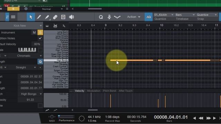Click the bar 10 ruler marker
The width and height of the screenshot is (221, 124).
[x=162, y=25]
